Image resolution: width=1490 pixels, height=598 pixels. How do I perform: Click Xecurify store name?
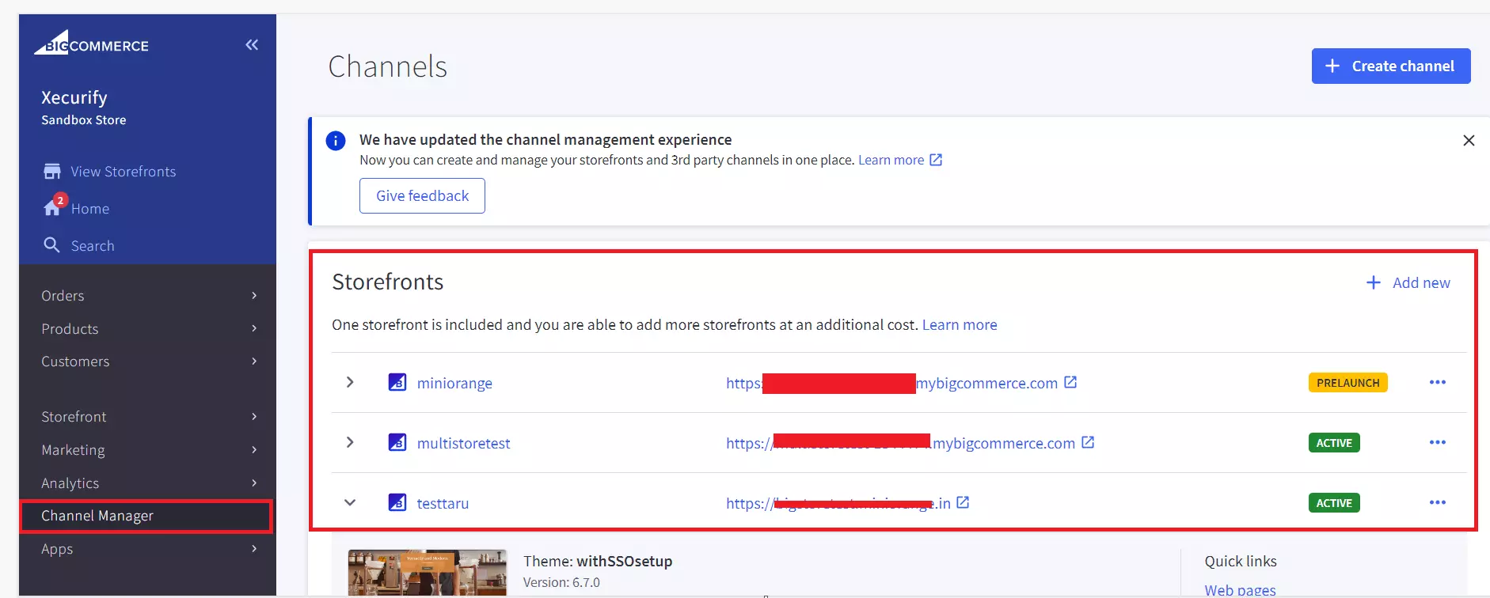pos(74,97)
